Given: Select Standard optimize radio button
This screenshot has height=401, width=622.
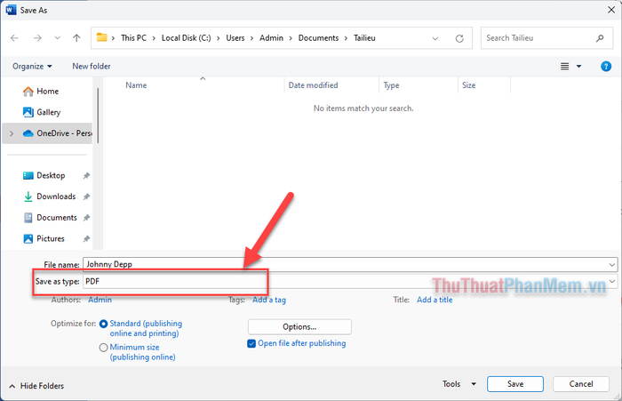Looking at the screenshot, I should pos(104,324).
